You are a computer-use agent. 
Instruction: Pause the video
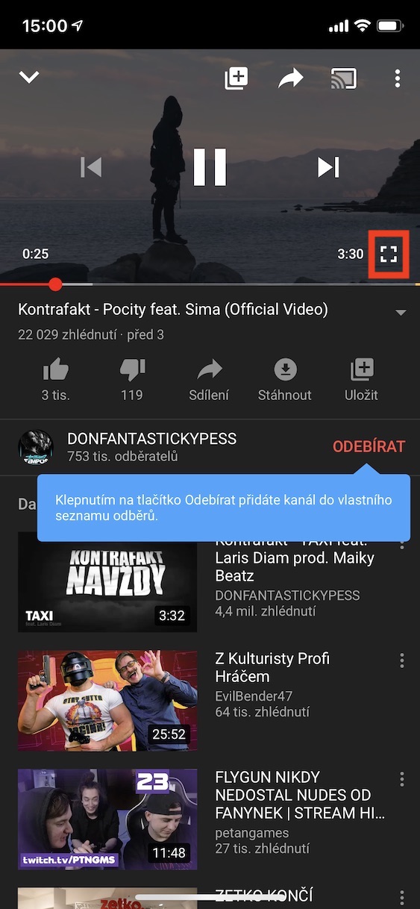(x=210, y=166)
